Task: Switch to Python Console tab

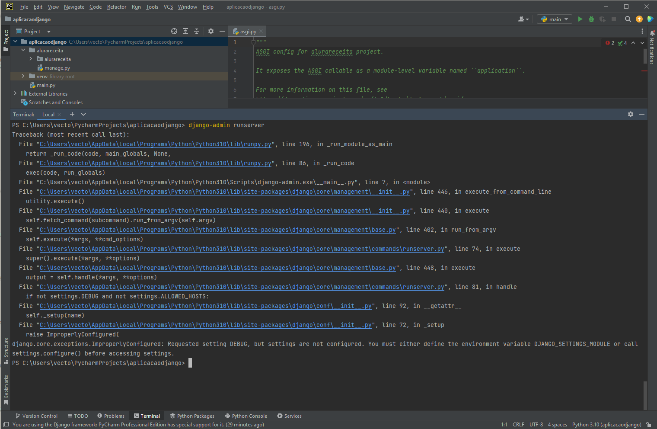Action: tap(246, 416)
